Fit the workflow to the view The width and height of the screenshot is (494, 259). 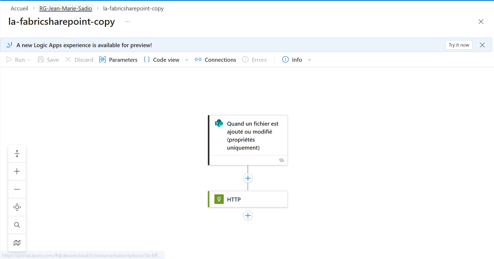17,154
